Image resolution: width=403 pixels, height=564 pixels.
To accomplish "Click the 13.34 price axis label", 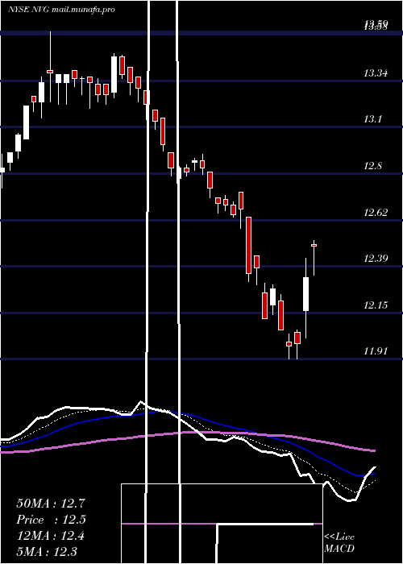I will tap(376, 74).
